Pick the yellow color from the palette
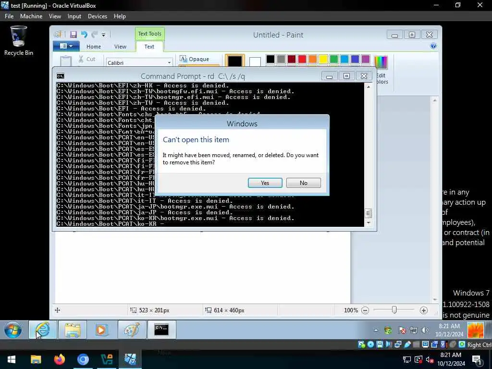Screen dimensions: 492x369 coord(323,59)
